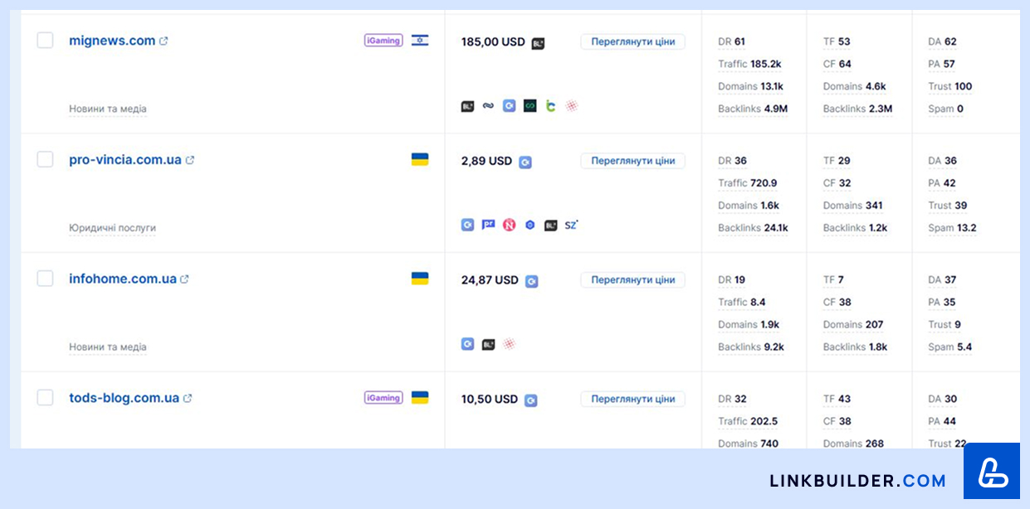Click the chain-link exchange icon in mignews.com row

[x=488, y=106]
